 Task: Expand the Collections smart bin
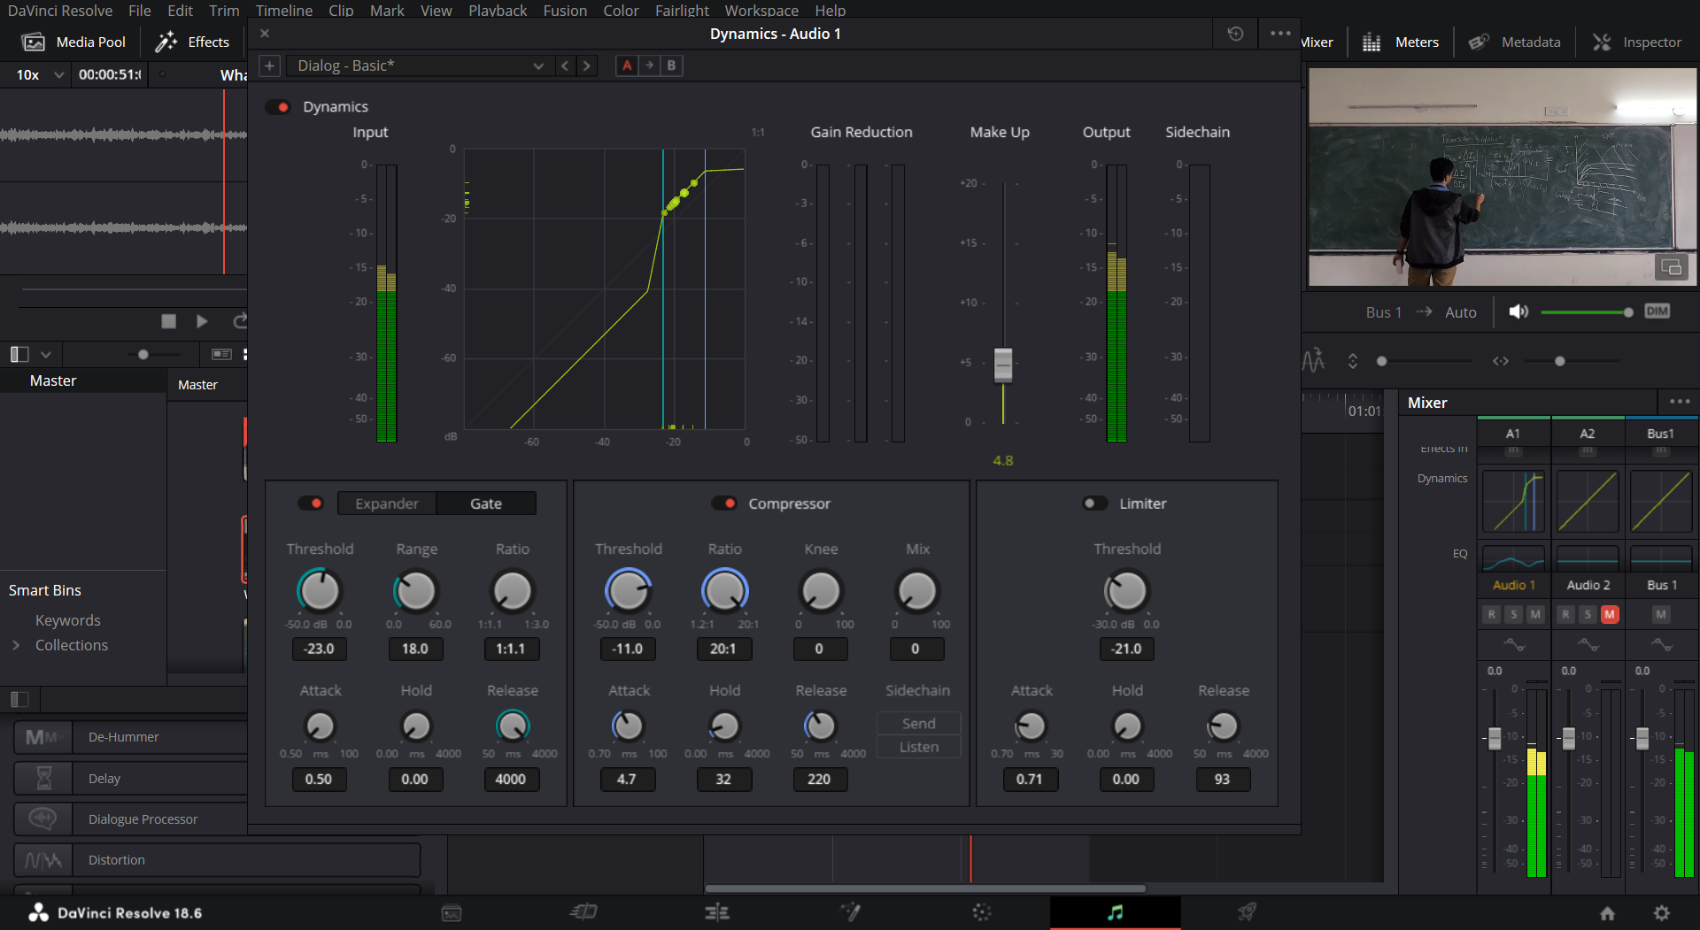pos(16,645)
